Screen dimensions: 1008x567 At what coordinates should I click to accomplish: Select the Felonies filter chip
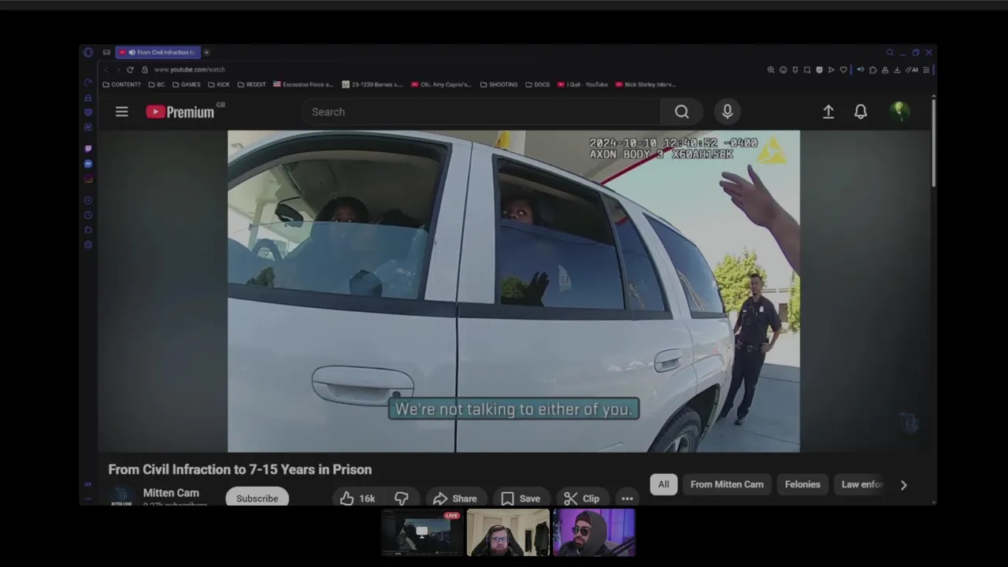802,484
